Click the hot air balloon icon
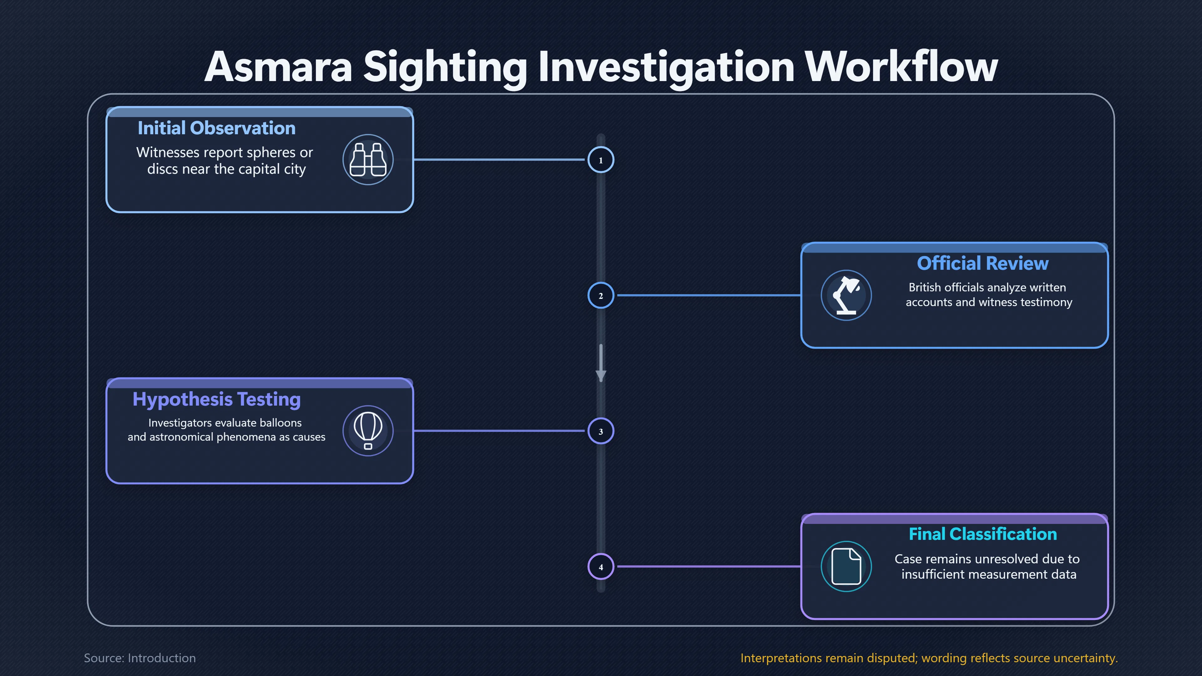Screen dimensions: 1202x676 (x=368, y=431)
